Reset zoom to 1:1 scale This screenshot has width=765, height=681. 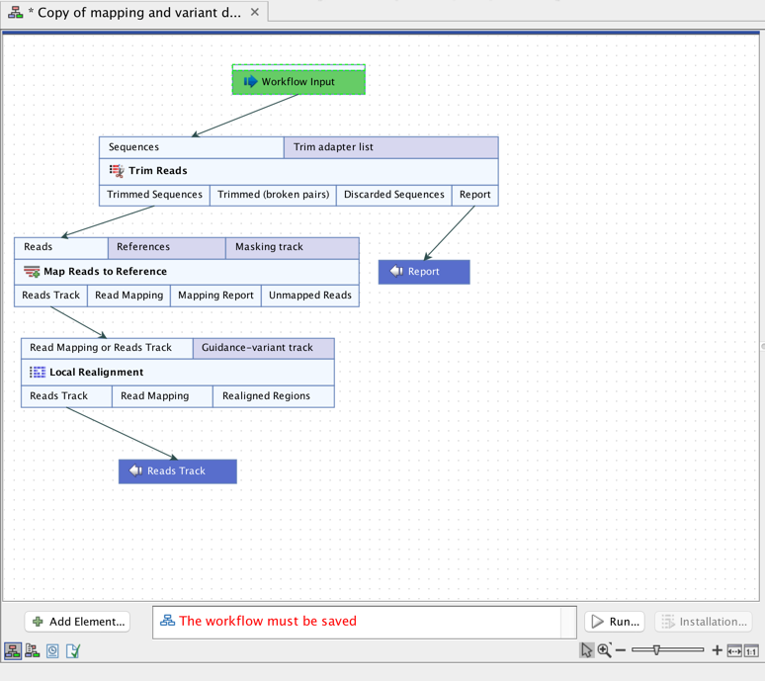(751, 650)
